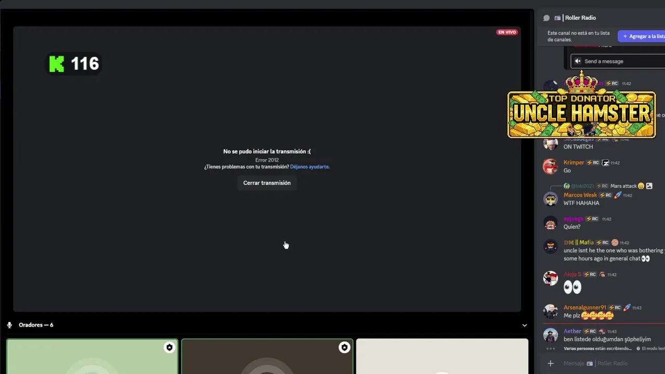Click the Agregar a la lista button
This screenshot has width=665, height=374.
tap(642, 36)
